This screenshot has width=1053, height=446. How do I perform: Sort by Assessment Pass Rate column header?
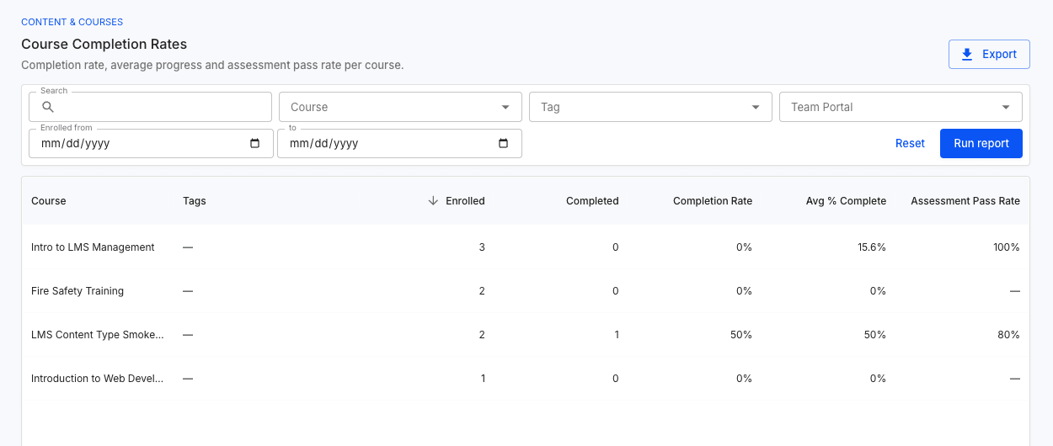click(965, 200)
